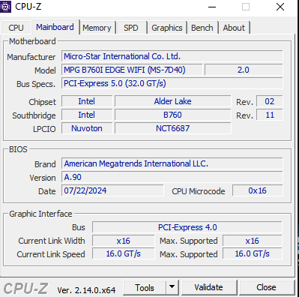This screenshot has width=299, height=297.
Task: Click the Graphic Interface Bus field
Action: pyautogui.click(x=187, y=227)
